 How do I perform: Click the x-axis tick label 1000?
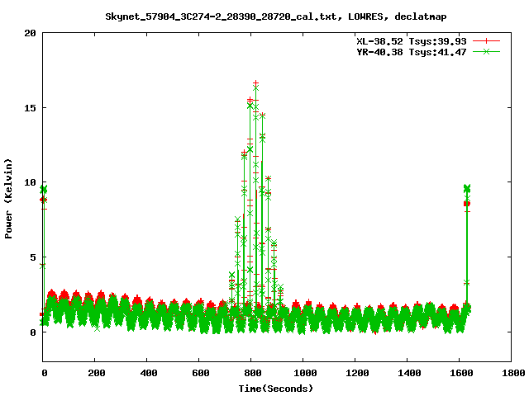pyautogui.click(x=305, y=373)
